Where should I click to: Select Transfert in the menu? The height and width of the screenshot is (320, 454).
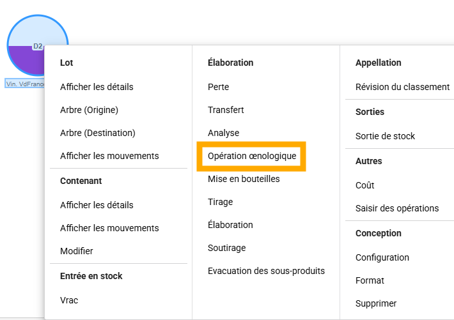pyautogui.click(x=226, y=110)
